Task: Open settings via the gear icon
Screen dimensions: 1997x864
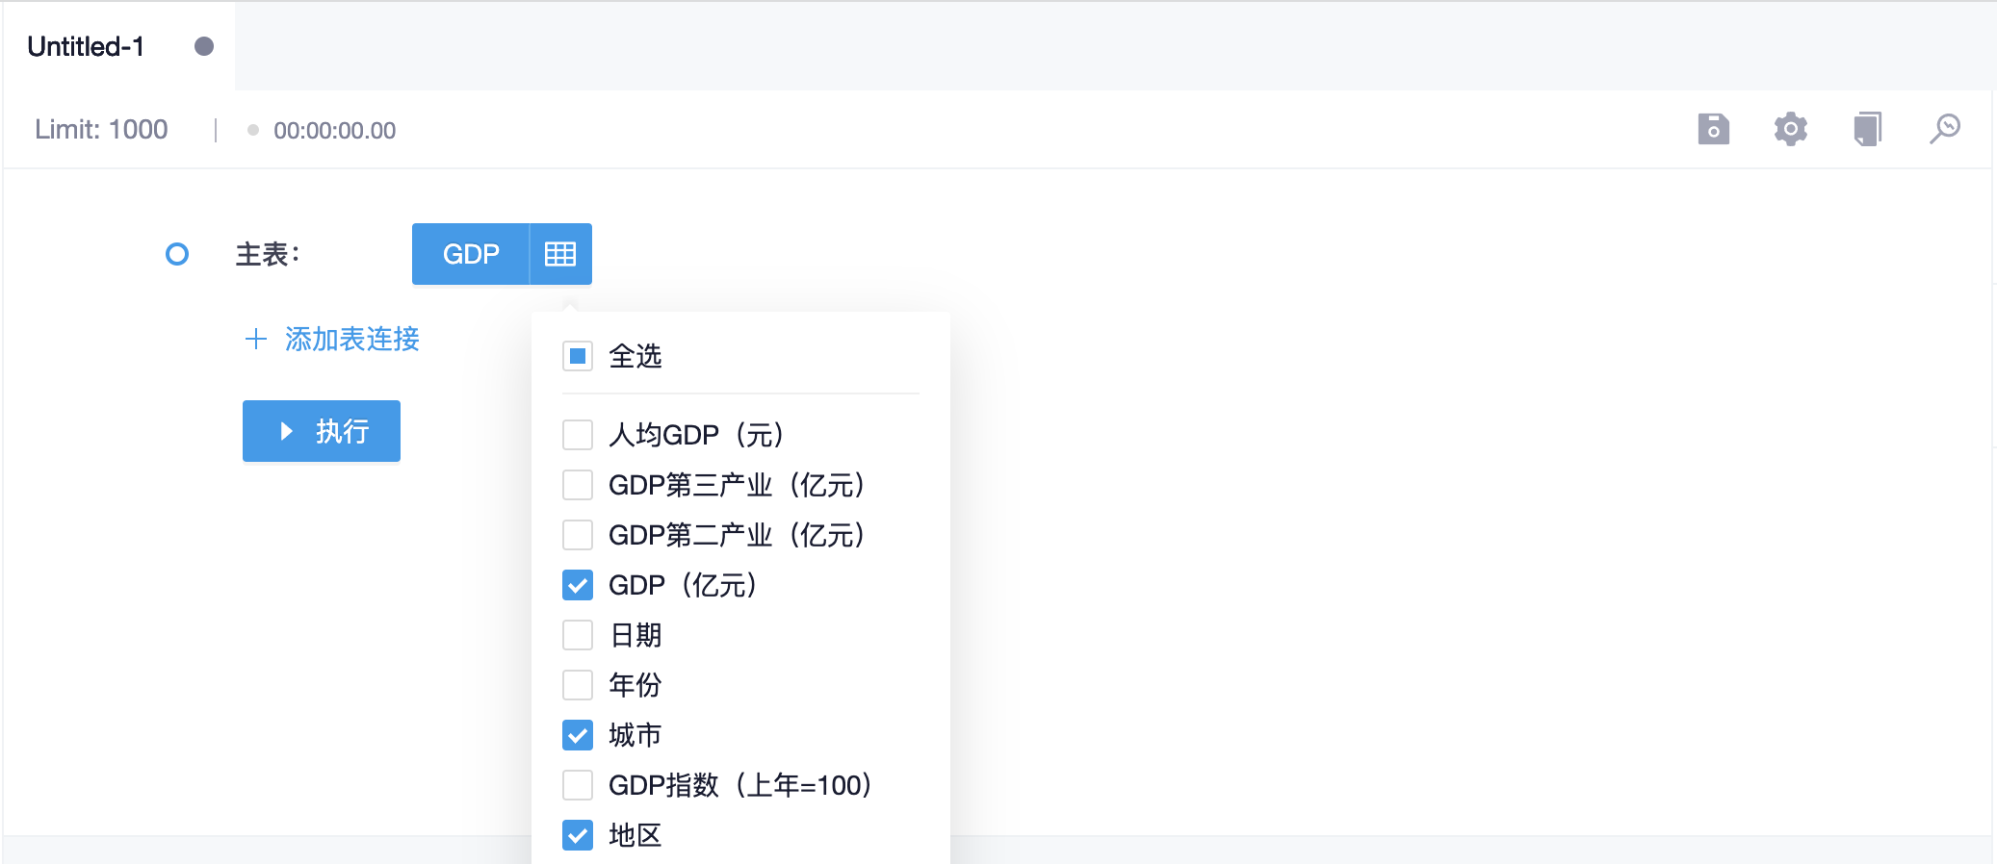Action: (1790, 129)
